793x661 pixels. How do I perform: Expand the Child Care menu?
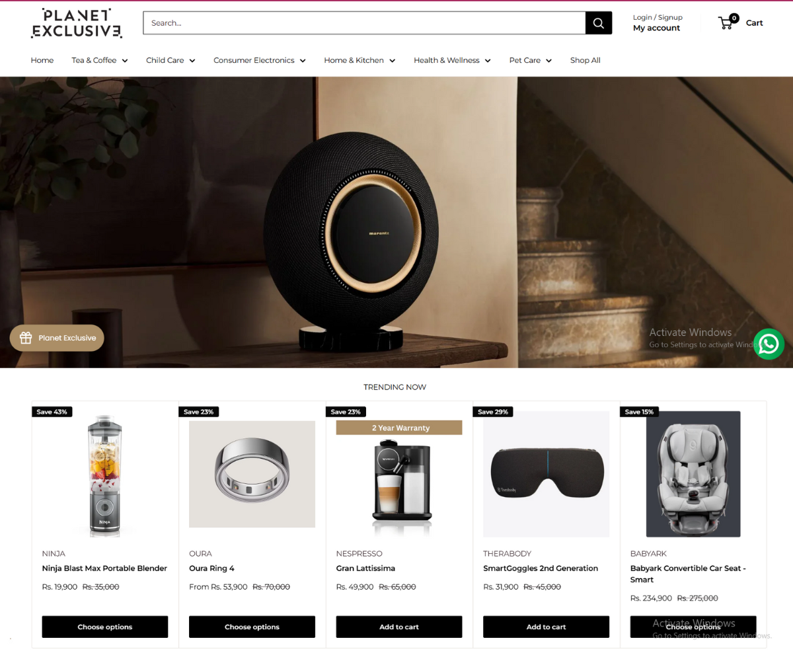(x=170, y=60)
